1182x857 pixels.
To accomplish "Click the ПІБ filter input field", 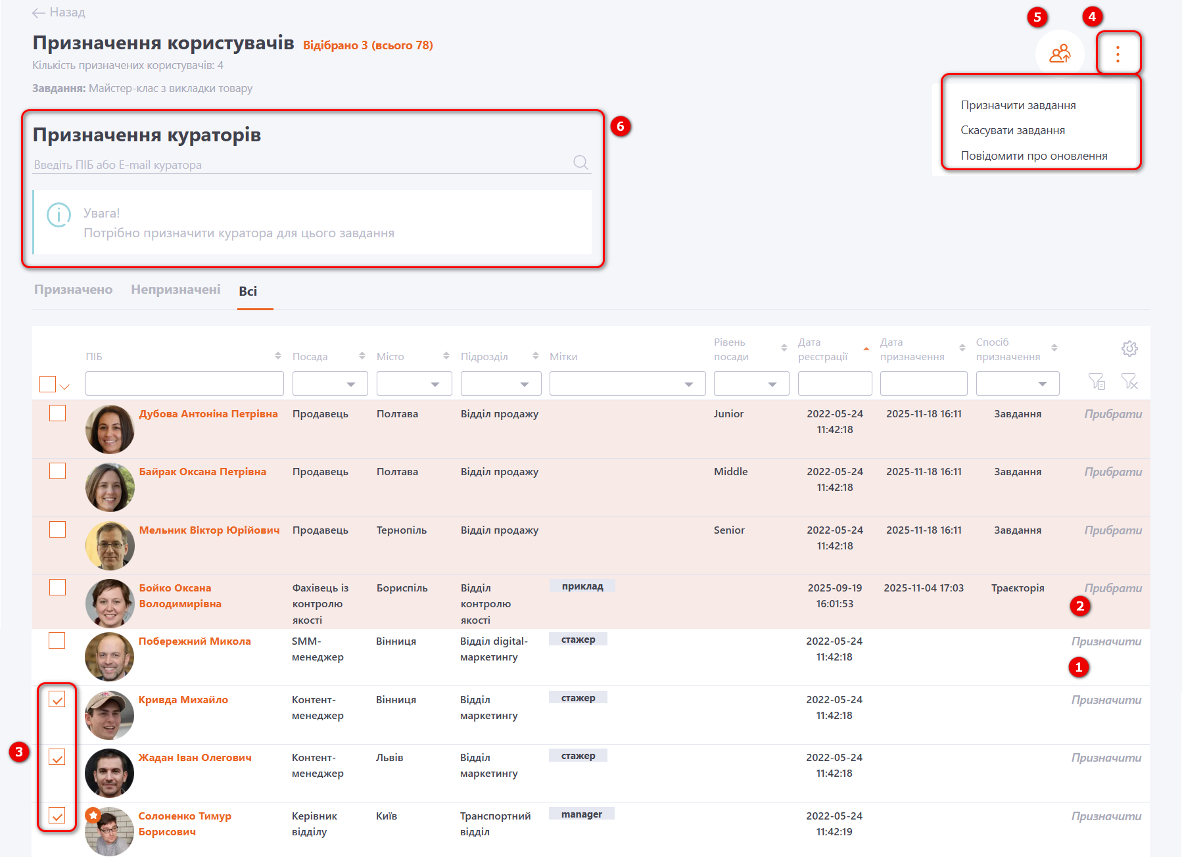I will click(x=184, y=384).
